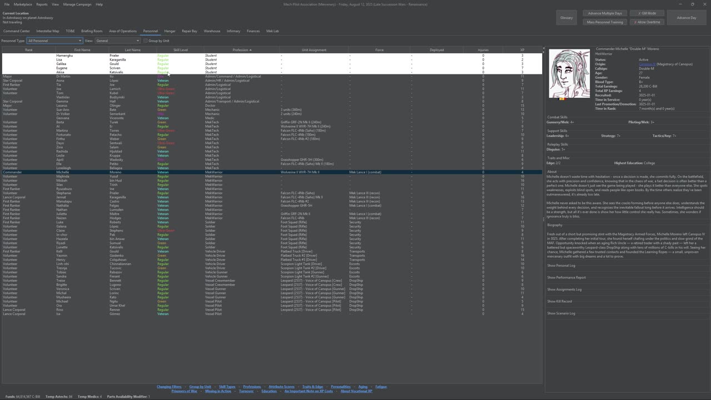Click the Mass Personnel Training button

click(x=605, y=22)
